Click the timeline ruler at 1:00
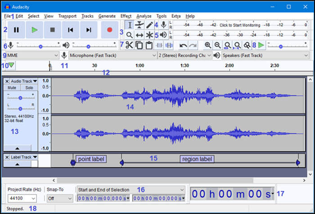This screenshot has width=315, height=214. [139, 66]
